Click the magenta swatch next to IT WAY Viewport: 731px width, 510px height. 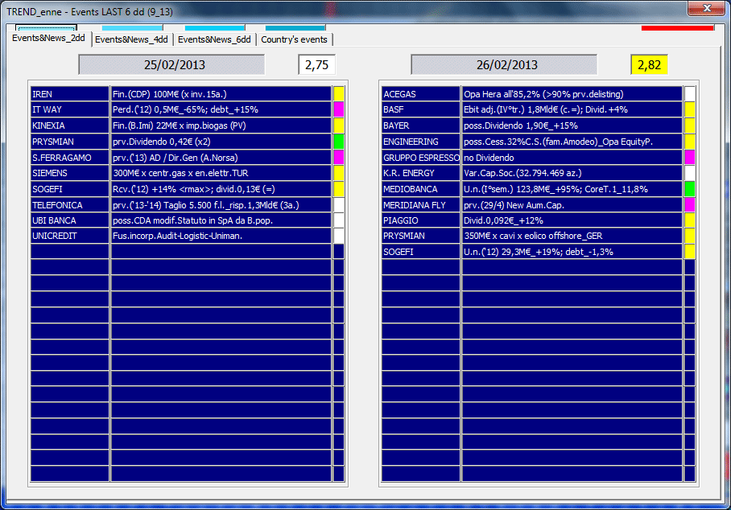click(x=339, y=109)
